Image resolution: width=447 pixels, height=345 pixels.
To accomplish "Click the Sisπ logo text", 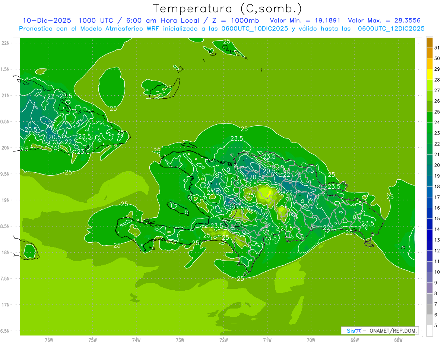I will tap(354, 330).
